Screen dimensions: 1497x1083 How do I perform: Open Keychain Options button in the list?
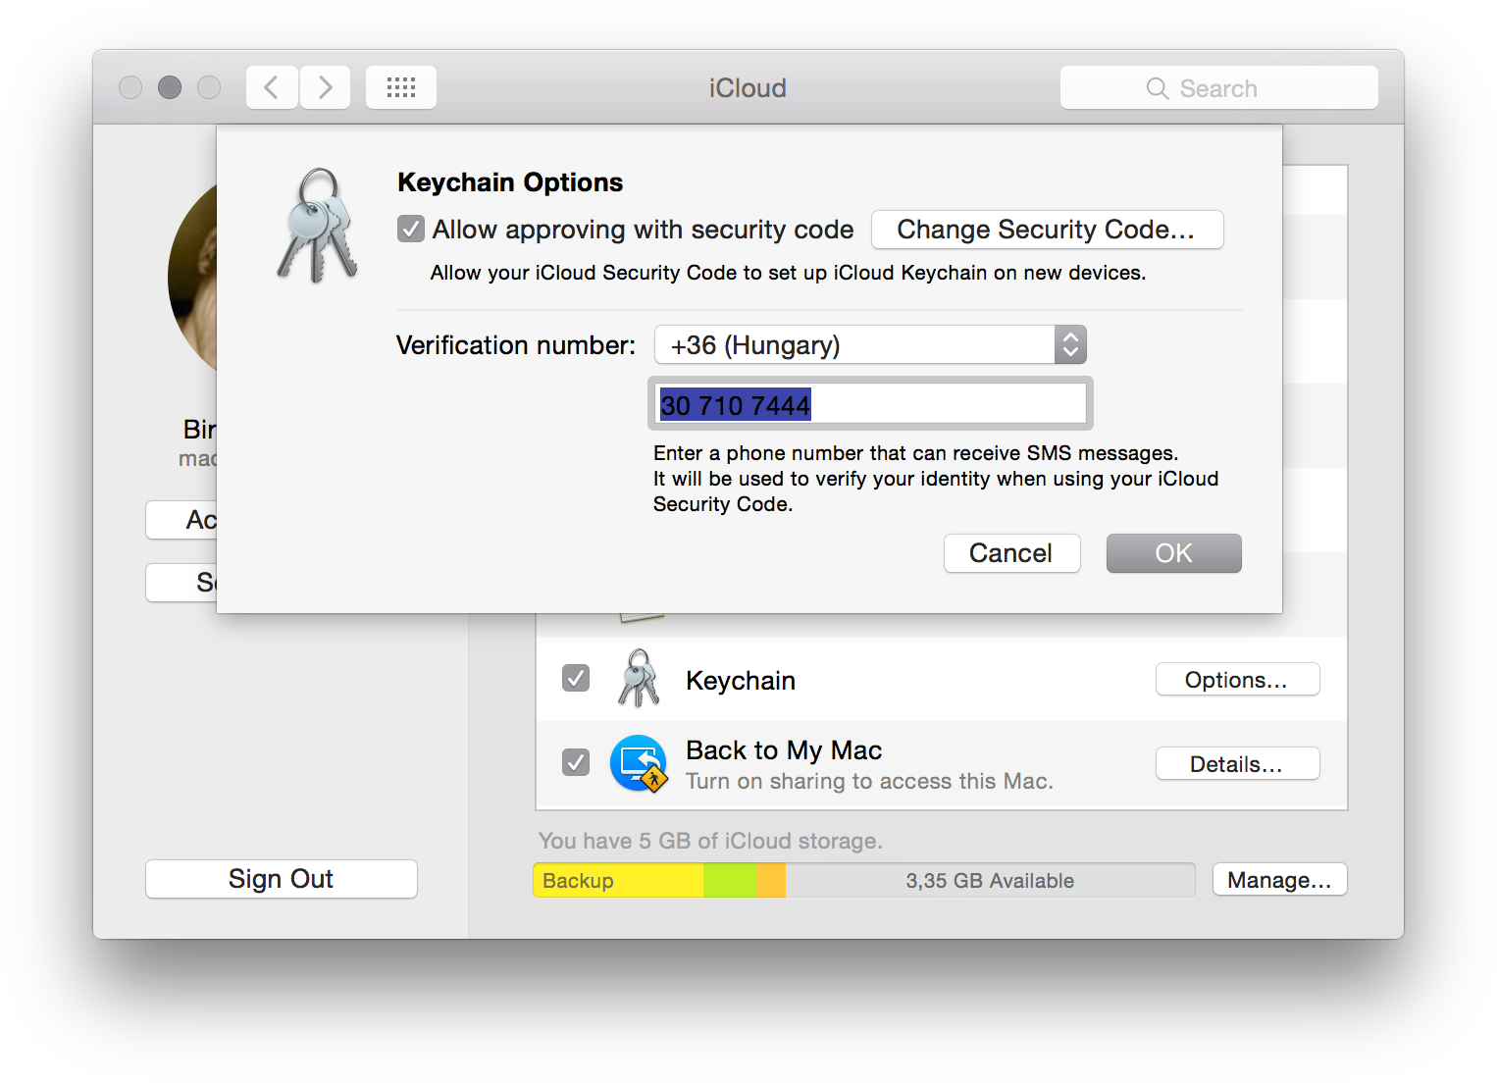1237,680
